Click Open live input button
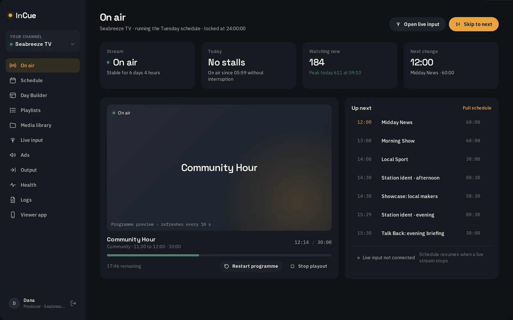 point(418,24)
